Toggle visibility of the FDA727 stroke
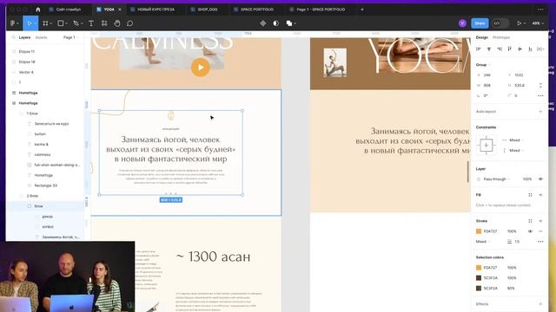 pos(530,231)
